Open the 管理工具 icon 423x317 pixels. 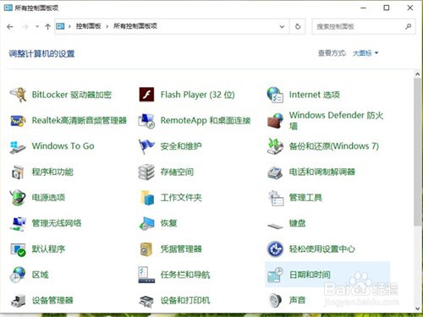tap(276, 198)
